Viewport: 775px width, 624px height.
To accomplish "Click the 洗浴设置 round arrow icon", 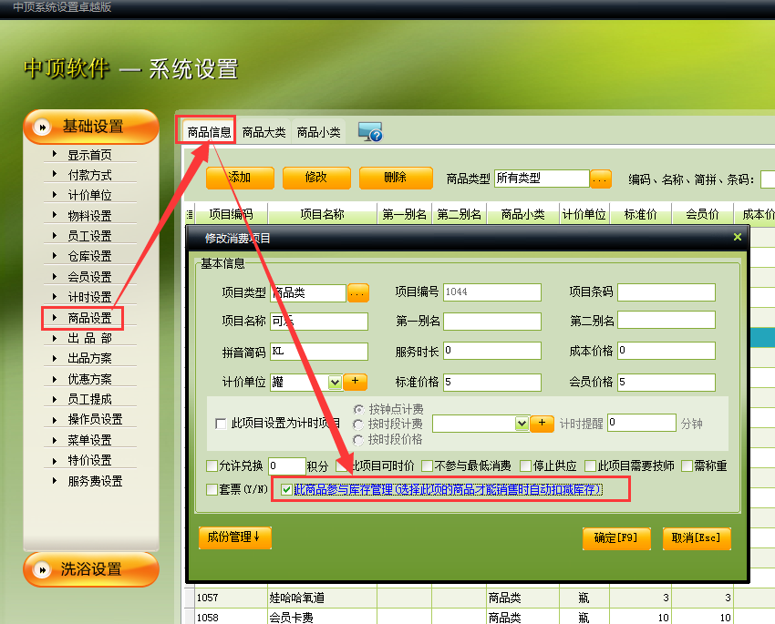I will (43, 569).
